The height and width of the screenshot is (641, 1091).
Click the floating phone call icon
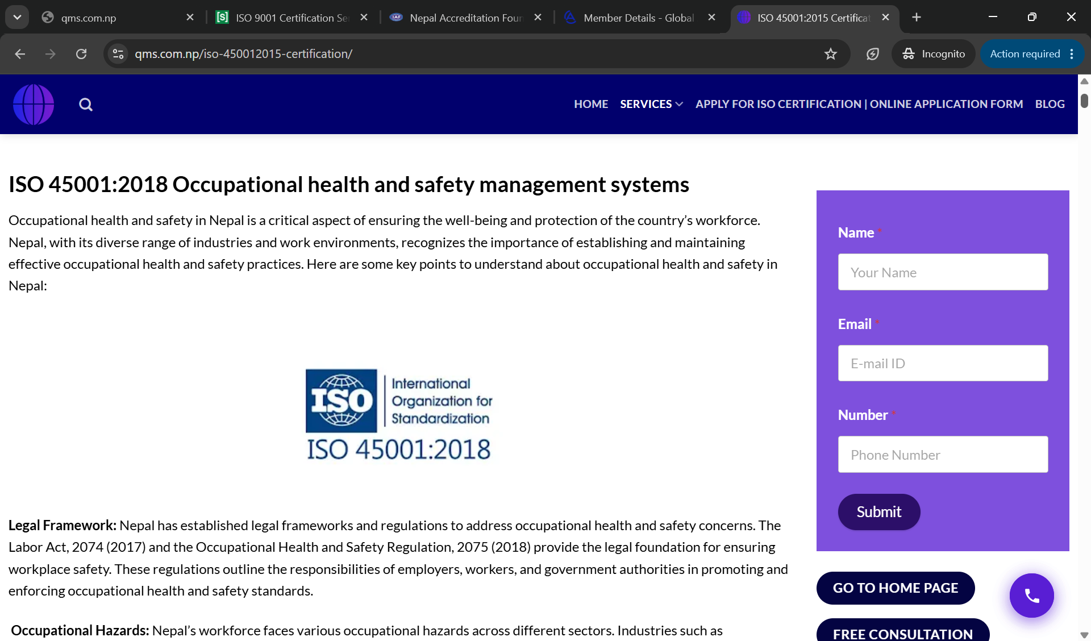click(1032, 596)
